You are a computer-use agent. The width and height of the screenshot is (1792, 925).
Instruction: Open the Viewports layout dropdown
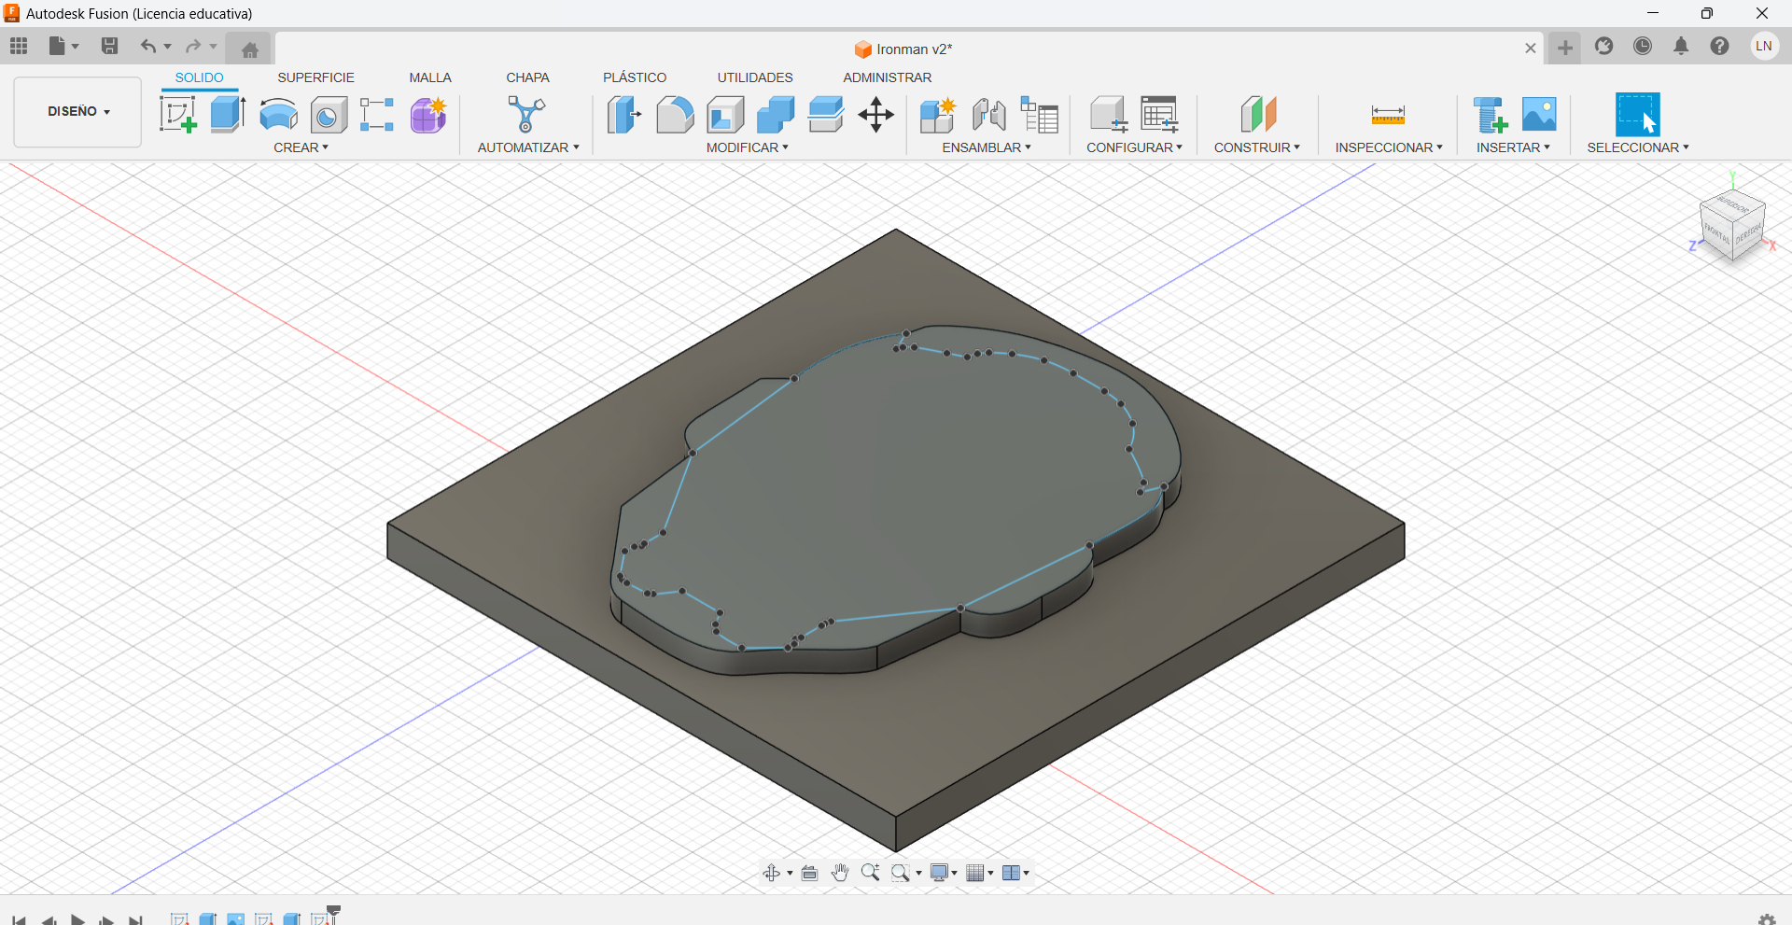pyautogui.click(x=1015, y=873)
